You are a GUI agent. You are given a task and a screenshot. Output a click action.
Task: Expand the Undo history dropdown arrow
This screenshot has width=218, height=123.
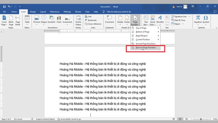coord(12,7)
